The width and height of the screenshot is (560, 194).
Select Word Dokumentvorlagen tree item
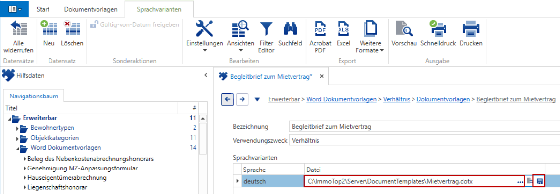coord(66,147)
